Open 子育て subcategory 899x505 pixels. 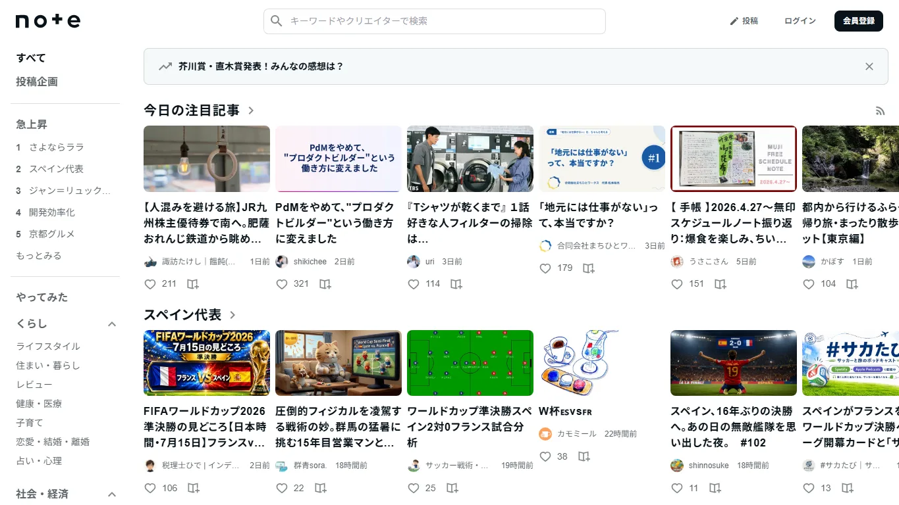pos(30,423)
